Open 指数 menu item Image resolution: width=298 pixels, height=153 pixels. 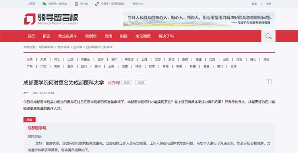click(x=124, y=36)
